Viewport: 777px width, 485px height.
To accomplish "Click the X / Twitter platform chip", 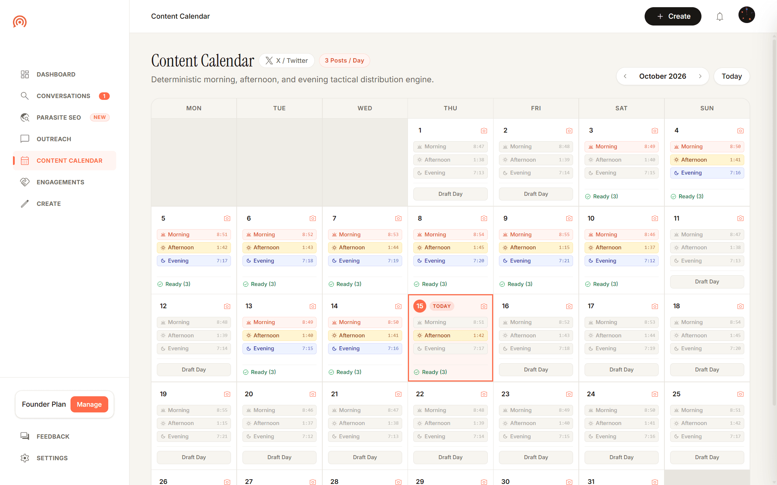I will coord(287,61).
